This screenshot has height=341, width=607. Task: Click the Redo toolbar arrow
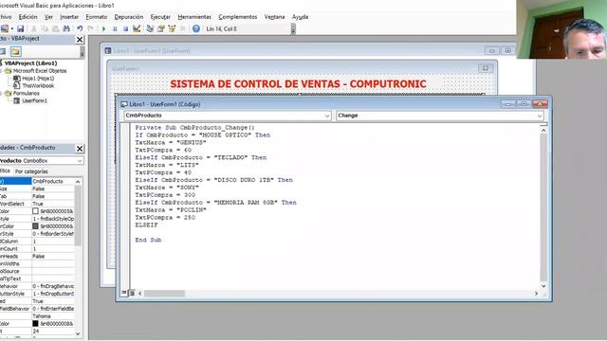pyautogui.click(x=91, y=28)
